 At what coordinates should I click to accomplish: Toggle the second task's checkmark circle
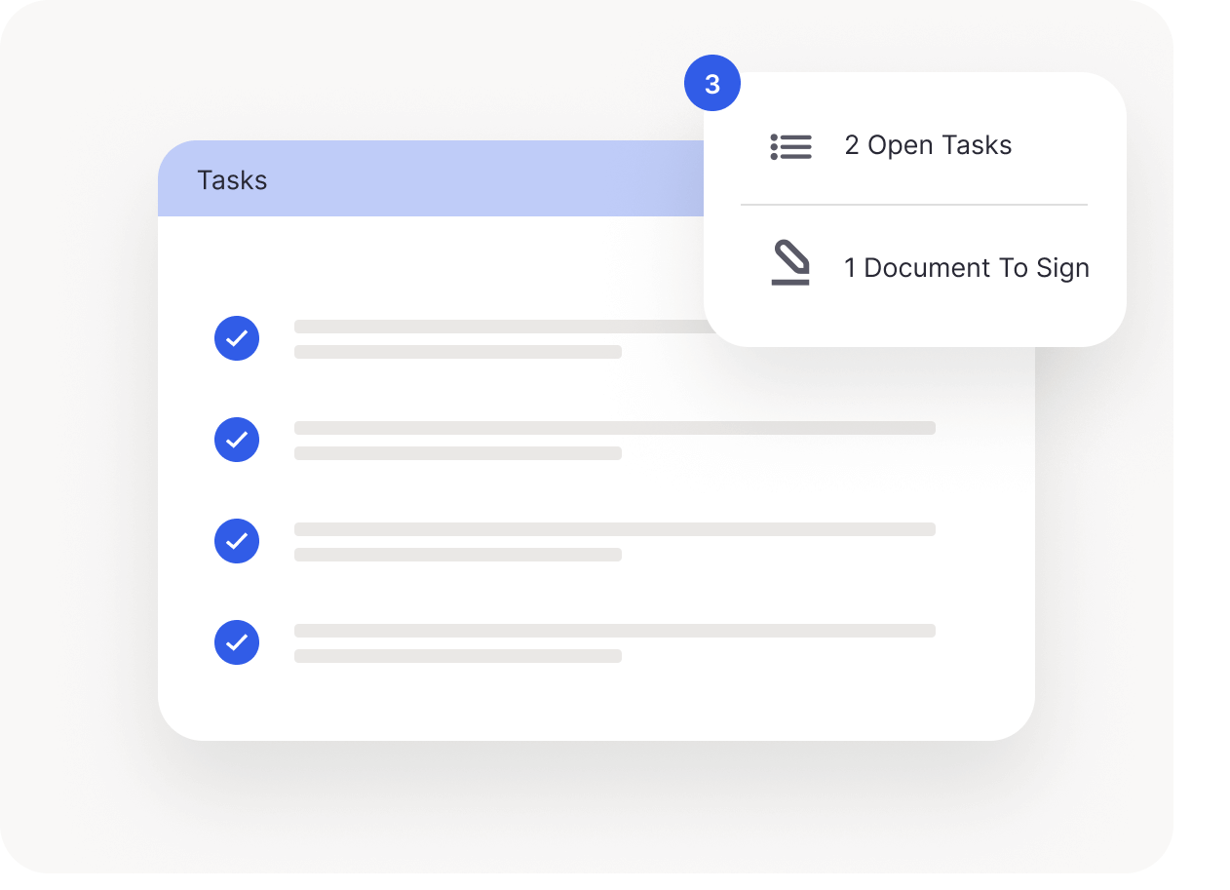(237, 440)
